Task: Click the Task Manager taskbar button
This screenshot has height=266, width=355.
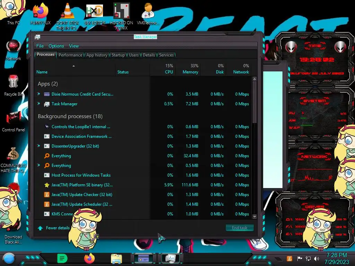Action: [x=170, y=258]
